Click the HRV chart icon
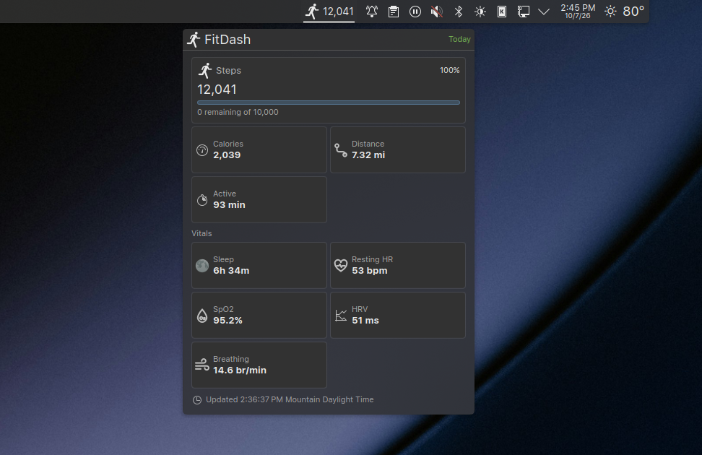Image resolution: width=702 pixels, height=455 pixels. 341,316
